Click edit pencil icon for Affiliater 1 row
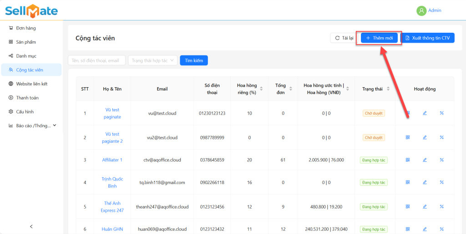Image resolution: width=466 pixels, height=234 pixels. click(425, 160)
